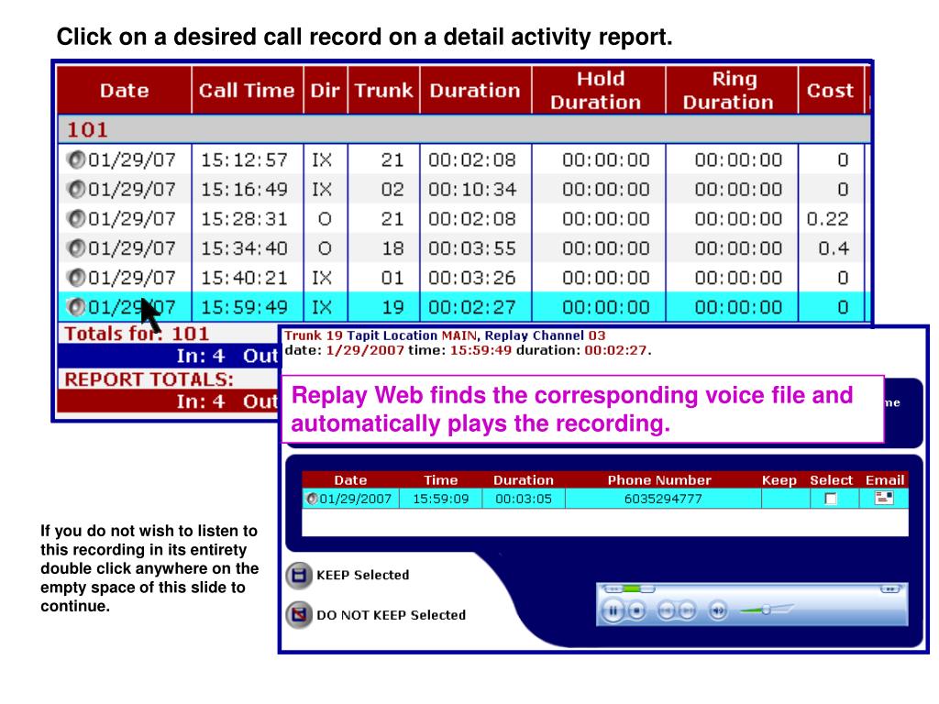Click the speaker icon for the 15:34:40 call
Viewport: 939px width, 704px height.
75,248
